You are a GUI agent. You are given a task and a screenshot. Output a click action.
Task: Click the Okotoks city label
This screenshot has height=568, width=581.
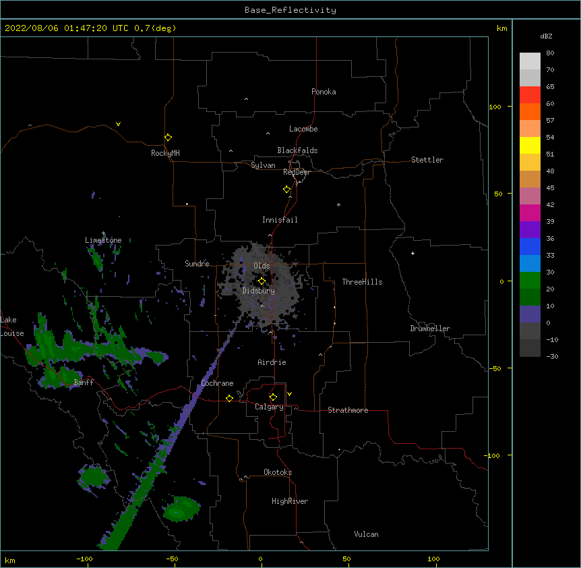click(278, 472)
